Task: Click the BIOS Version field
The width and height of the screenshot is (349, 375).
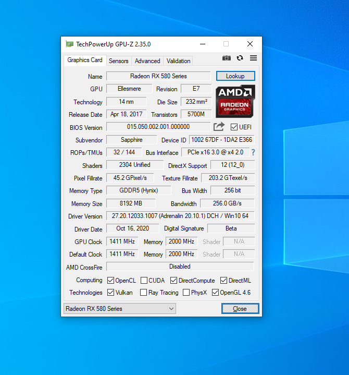Action: point(158,127)
